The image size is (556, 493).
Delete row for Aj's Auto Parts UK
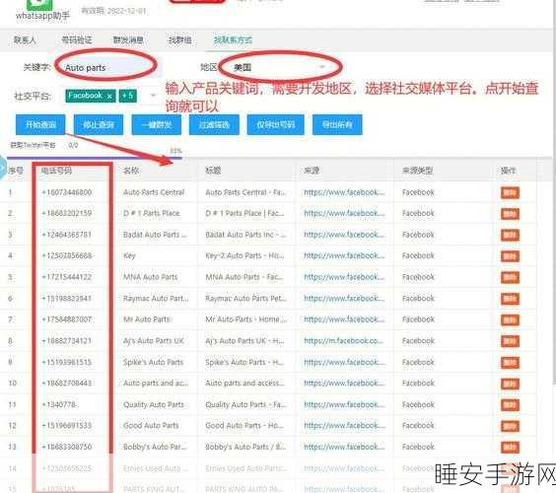click(510, 341)
